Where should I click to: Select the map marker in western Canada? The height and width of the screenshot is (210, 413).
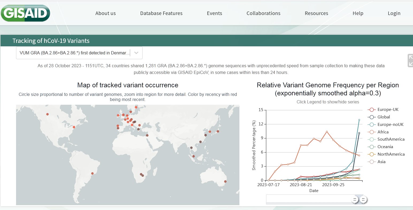[47, 114]
